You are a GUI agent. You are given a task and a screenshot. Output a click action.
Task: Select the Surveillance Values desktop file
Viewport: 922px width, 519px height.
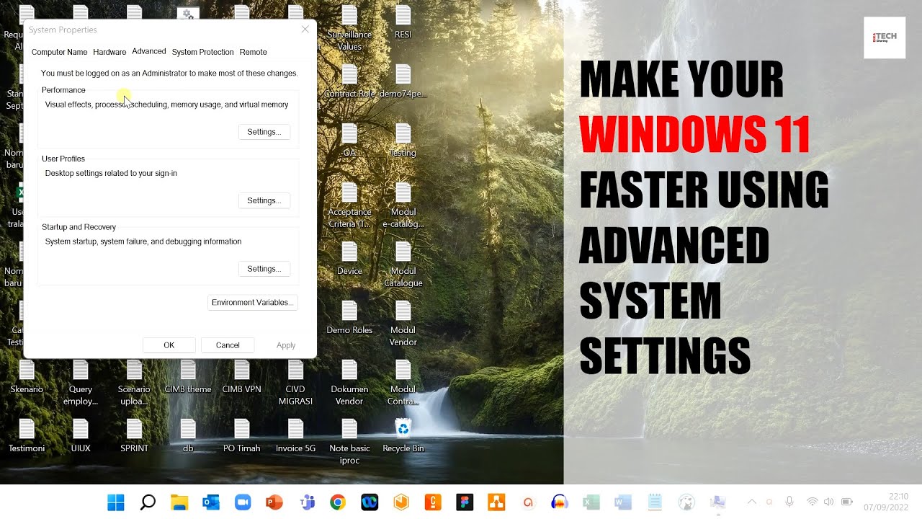[349, 28]
